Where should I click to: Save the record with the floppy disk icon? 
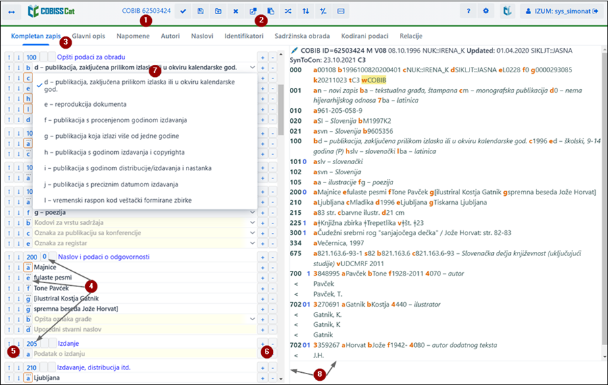(x=201, y=11)
